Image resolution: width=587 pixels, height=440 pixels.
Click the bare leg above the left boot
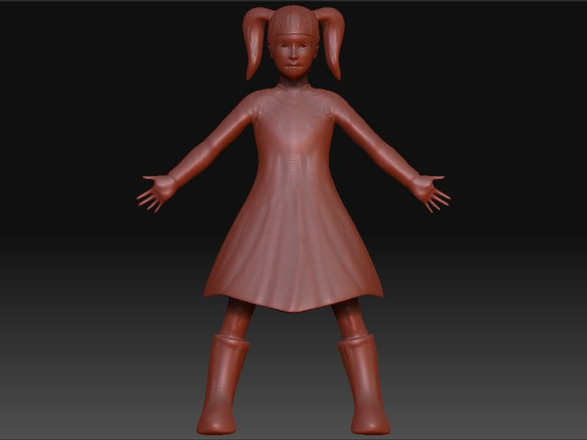coord(237,319)
